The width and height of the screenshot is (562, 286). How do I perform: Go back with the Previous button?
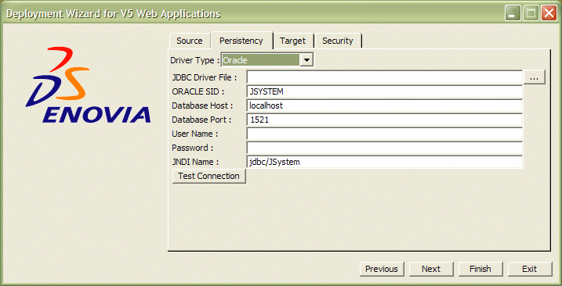pos(382,269)
